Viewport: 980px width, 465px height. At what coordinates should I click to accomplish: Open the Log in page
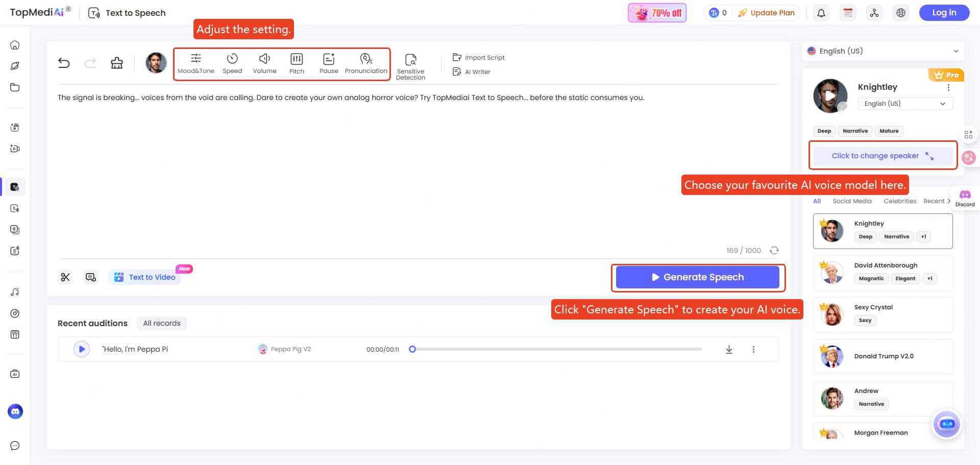click(944, 12)
